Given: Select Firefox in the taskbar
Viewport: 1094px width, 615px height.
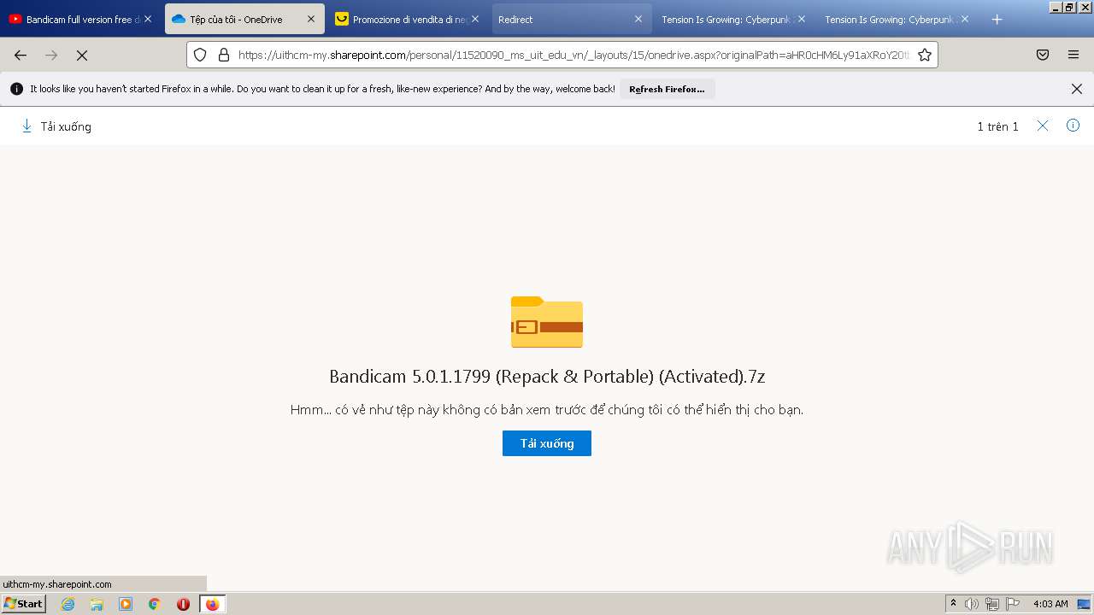Looking at the screenshot, I should click(212, 604).
